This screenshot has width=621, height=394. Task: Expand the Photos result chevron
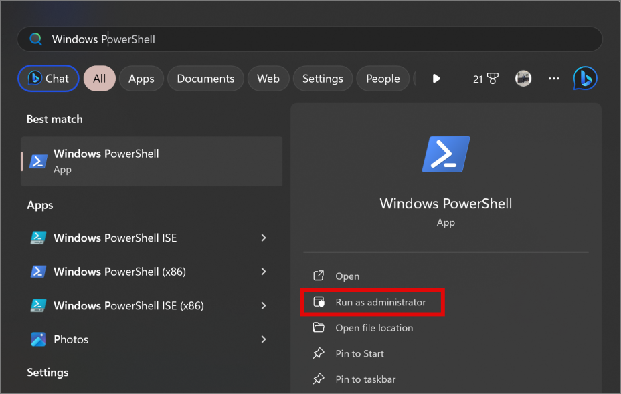264,339
